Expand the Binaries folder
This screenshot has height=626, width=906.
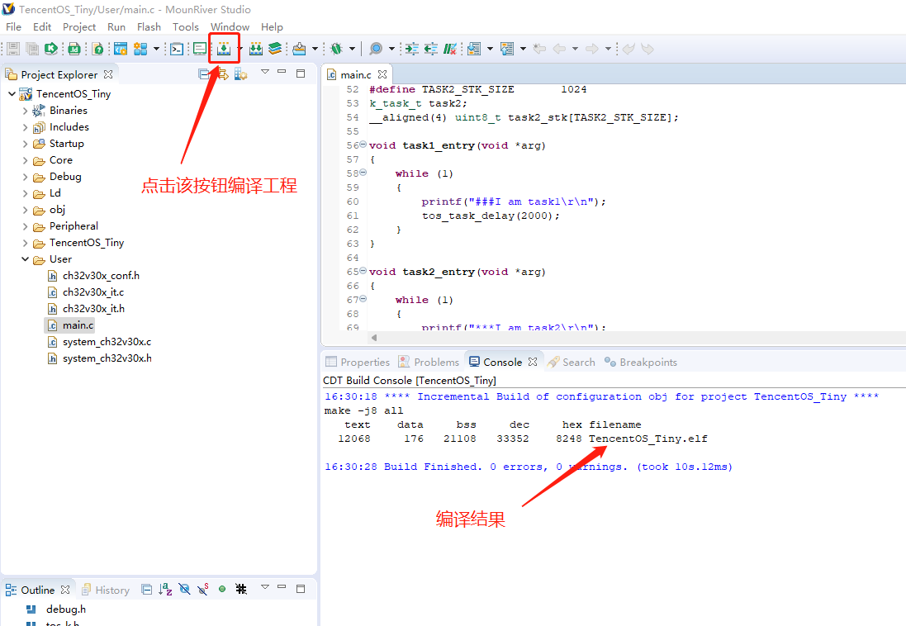click(x=25, y=111)
